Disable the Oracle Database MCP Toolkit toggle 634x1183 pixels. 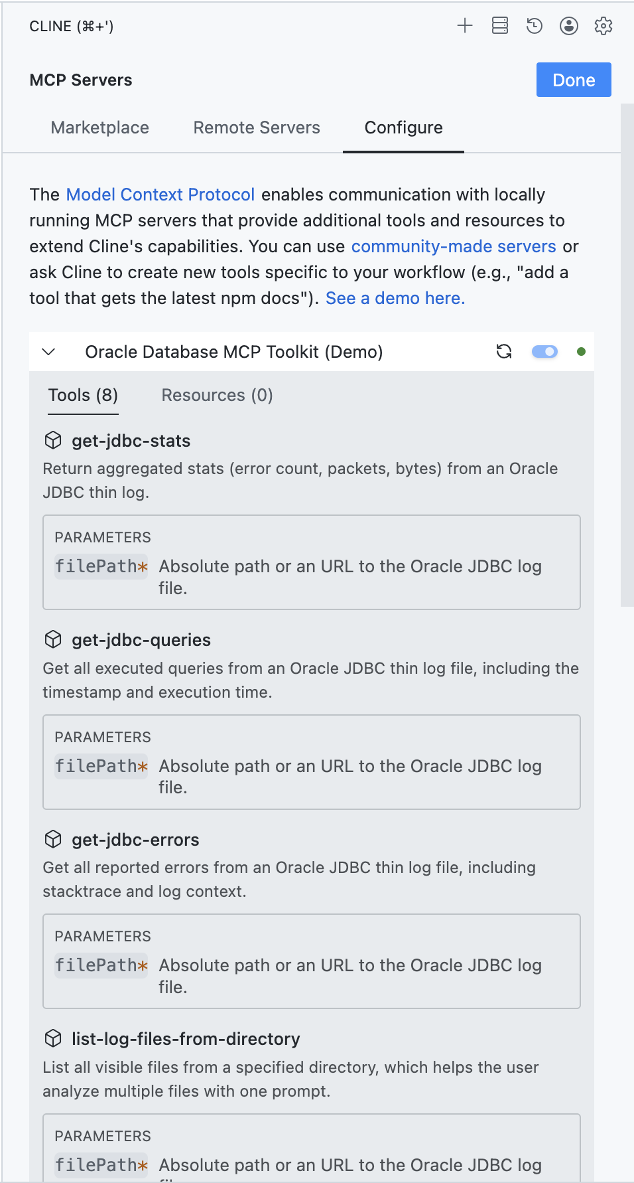point(544,352)
